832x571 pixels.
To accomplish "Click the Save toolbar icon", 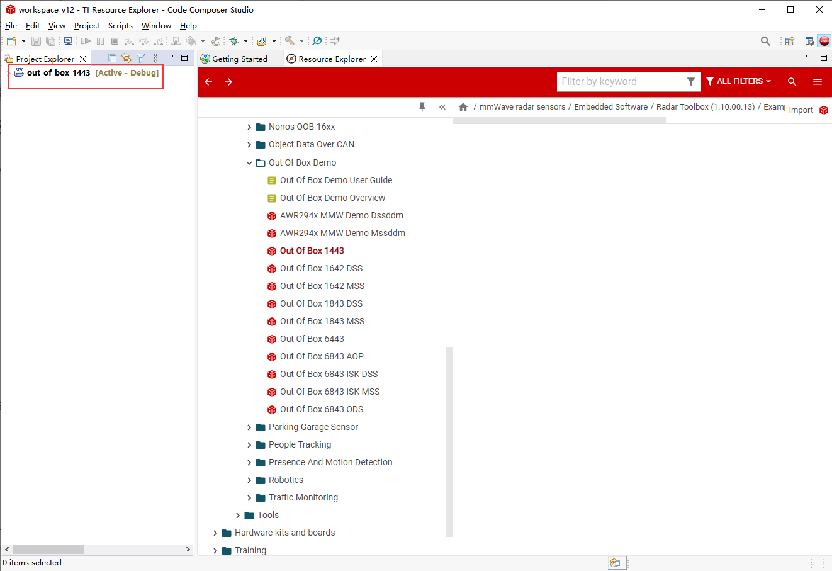I will 36,41.
